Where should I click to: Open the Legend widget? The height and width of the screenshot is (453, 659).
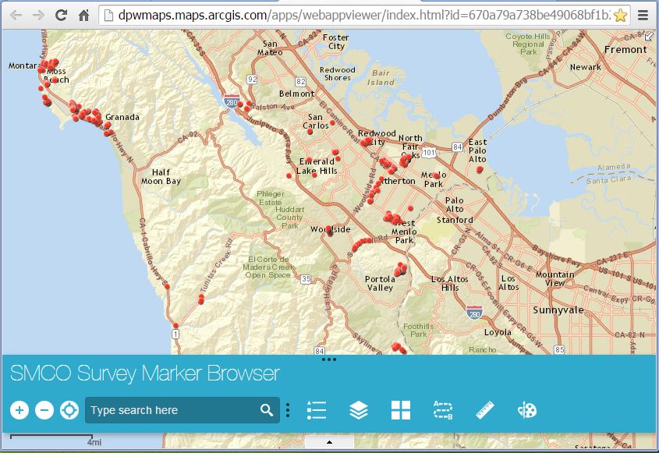tap(317, 409)
